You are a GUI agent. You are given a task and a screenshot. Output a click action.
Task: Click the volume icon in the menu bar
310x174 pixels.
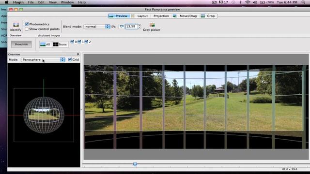tap(255, 2)
